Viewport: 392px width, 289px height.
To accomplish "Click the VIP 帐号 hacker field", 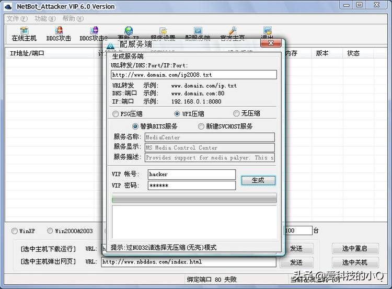I will 191,174.
